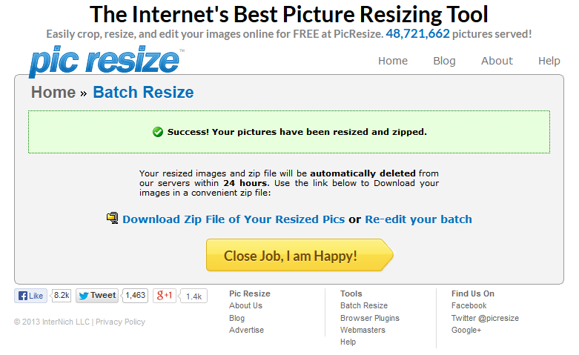Click the Twitter Tweet button
Screen dimensions: 579x355
(97, 296)
